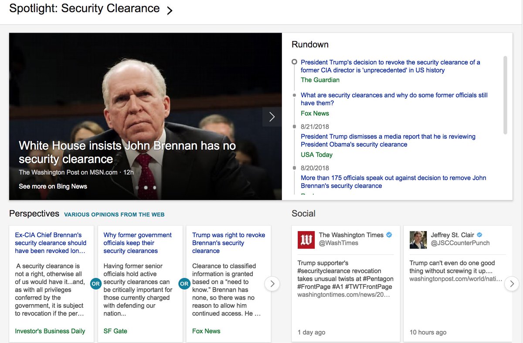Click the Washington Times logo avatar

click(x=306, y=240)
